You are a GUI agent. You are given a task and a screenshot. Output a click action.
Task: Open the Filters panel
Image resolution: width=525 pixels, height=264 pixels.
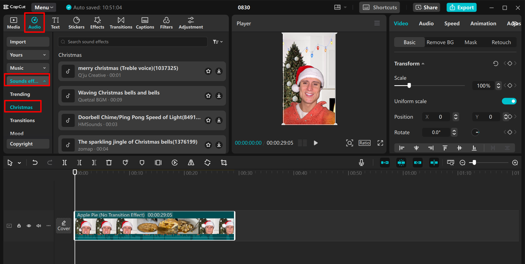click(166, 23)
